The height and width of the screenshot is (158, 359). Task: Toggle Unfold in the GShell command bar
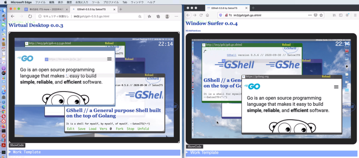click(143, 129)
